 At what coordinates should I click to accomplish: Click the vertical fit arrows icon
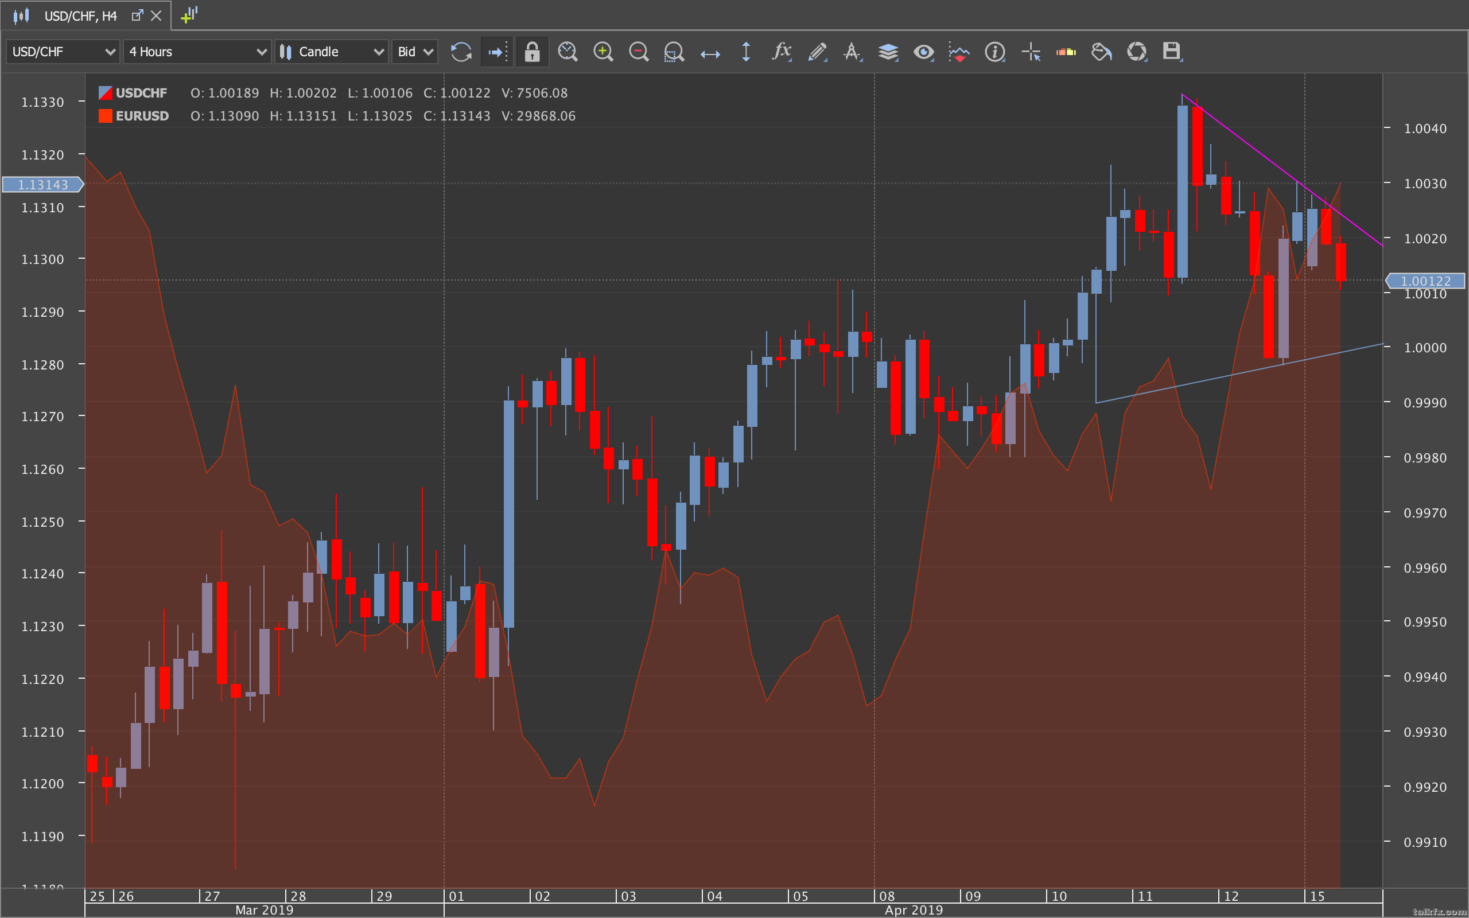[745, 52]
